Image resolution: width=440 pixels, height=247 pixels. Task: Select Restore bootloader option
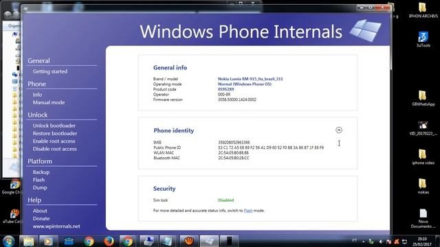[x=55, y=133]
